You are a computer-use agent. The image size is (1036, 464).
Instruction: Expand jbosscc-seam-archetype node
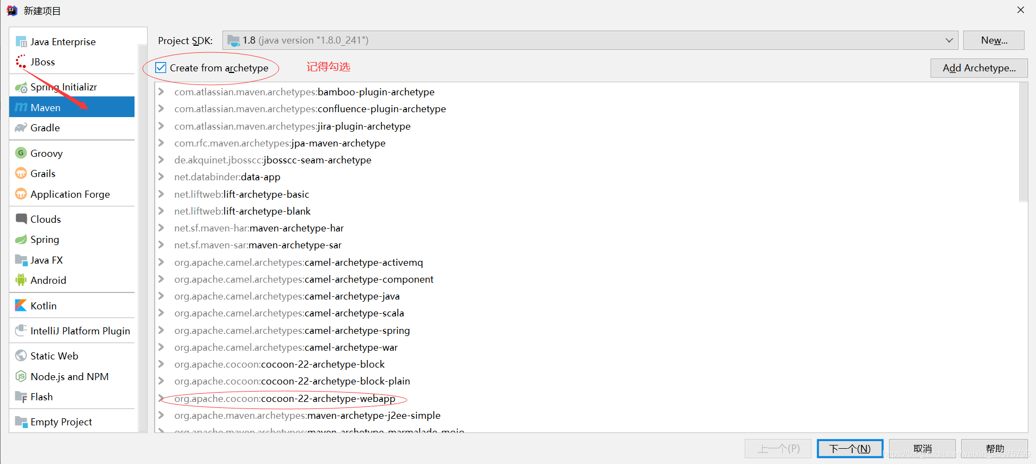coord(161,160)
